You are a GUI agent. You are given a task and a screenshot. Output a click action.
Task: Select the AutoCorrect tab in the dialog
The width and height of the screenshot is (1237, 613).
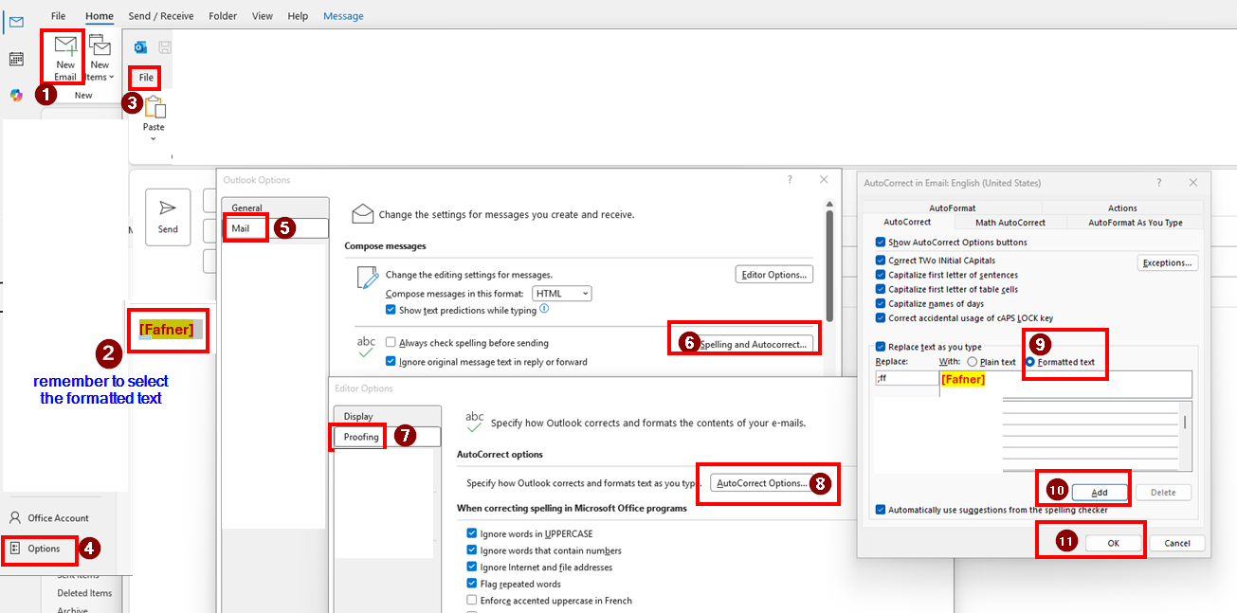tap(907, 222)
